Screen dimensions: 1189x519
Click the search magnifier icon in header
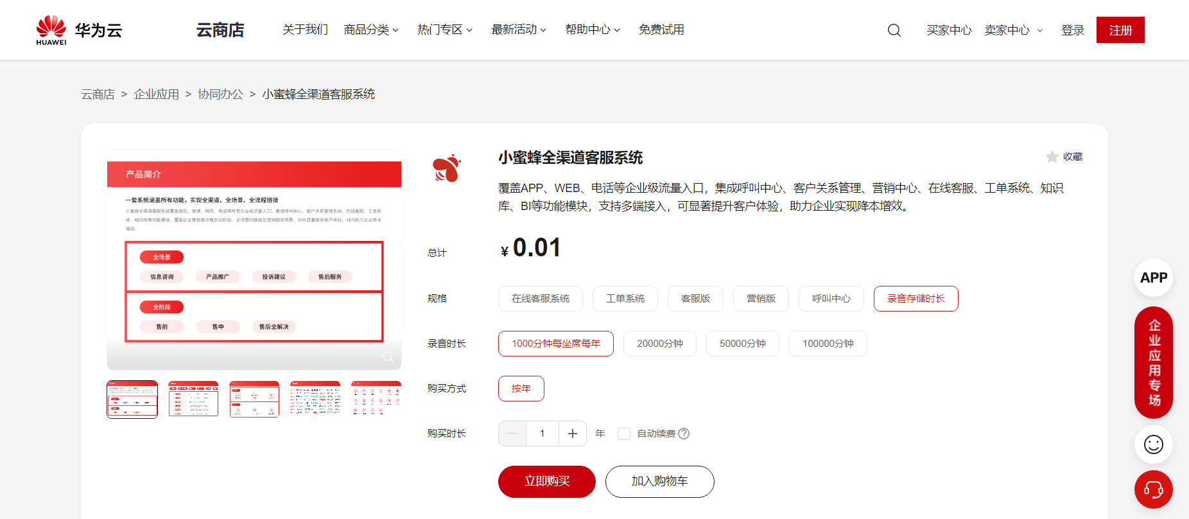(894, 30)
